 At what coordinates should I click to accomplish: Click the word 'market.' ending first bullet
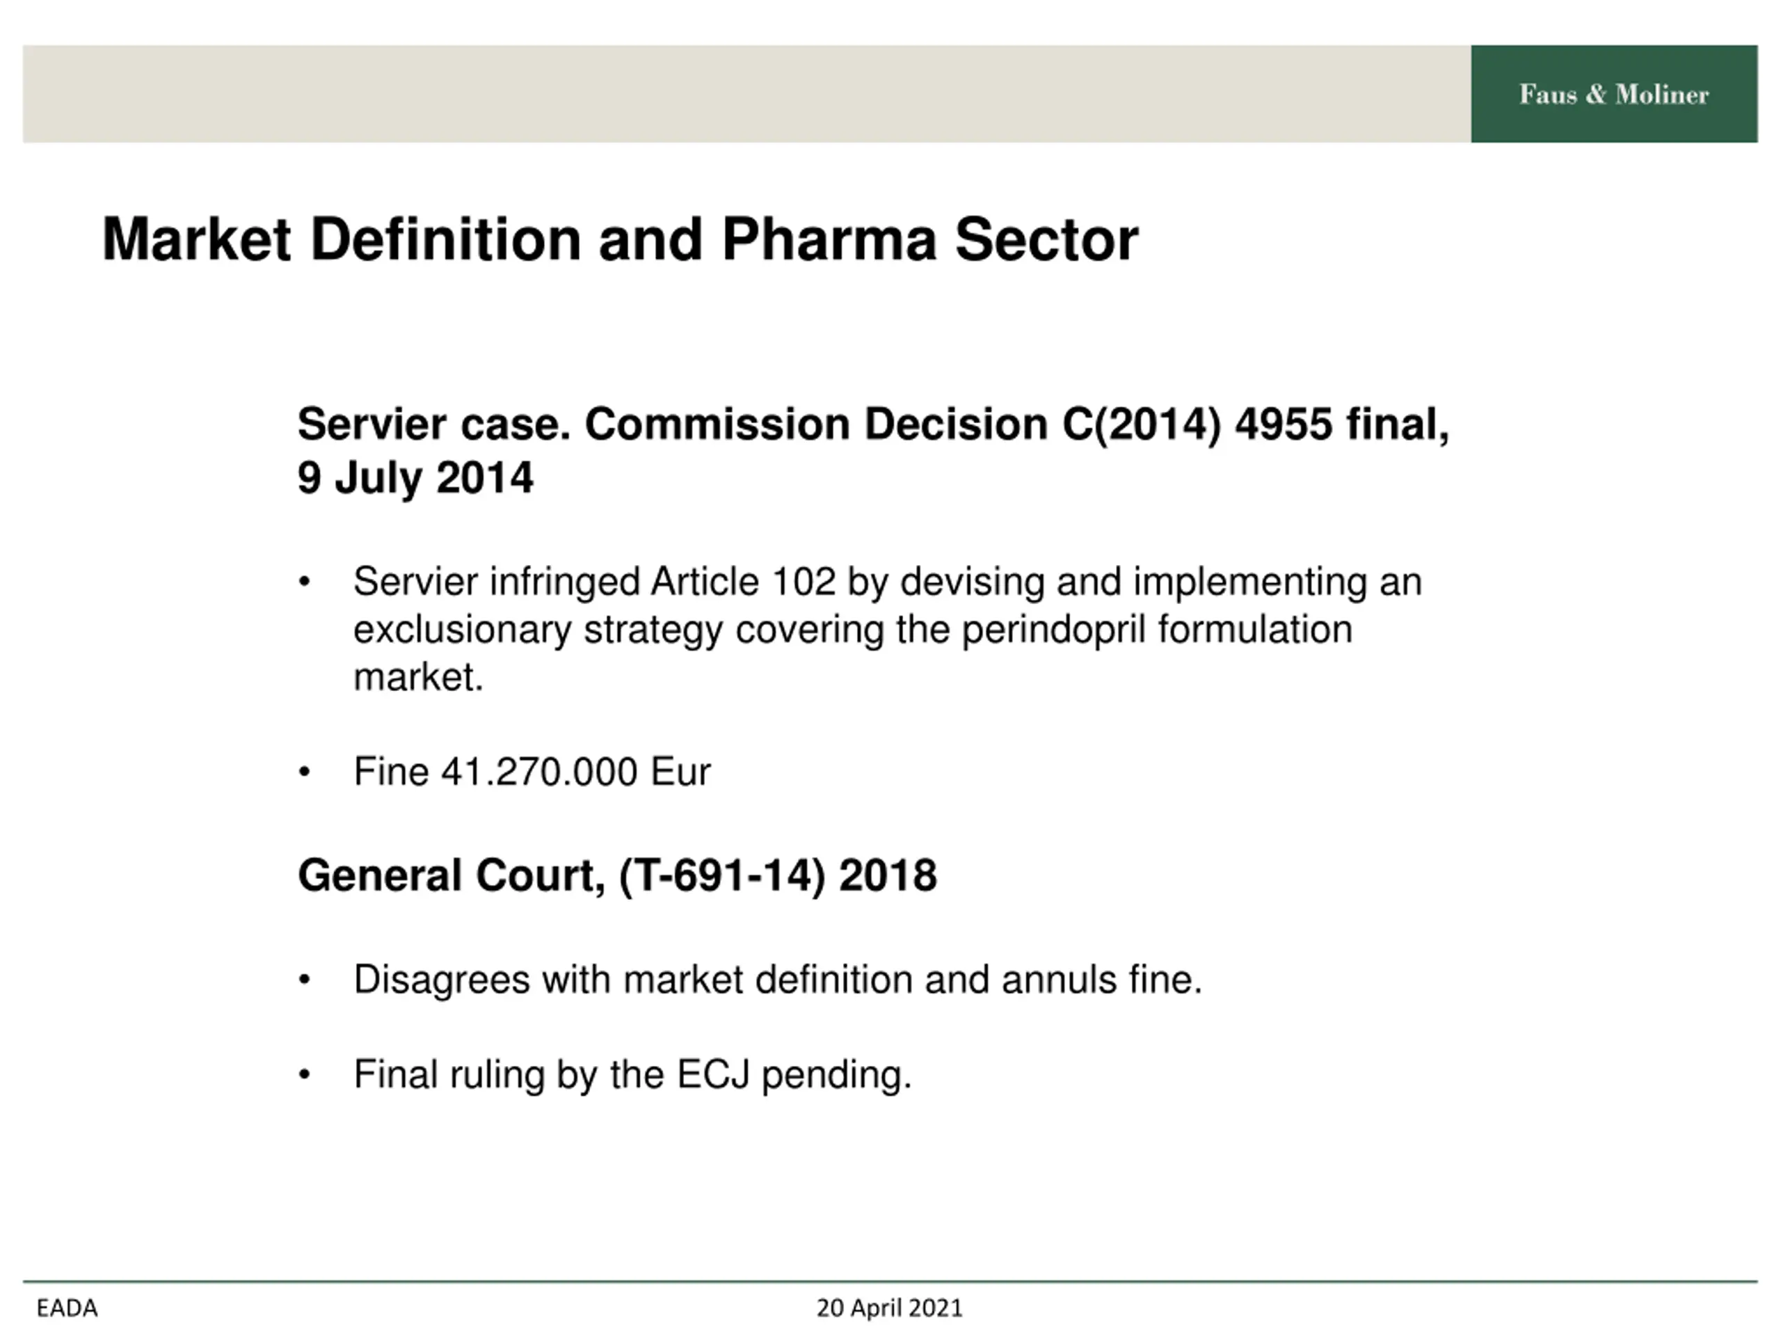[419, 676]
